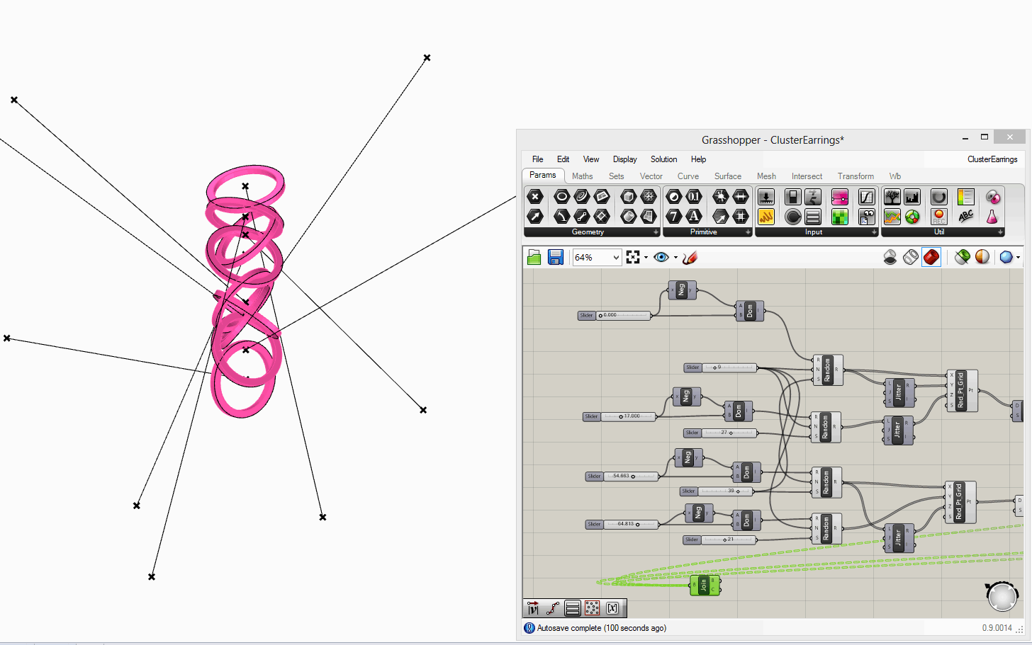1032x645 pixels.
Task: Pick the Bar Graph icon in Util
Action: 912,197
